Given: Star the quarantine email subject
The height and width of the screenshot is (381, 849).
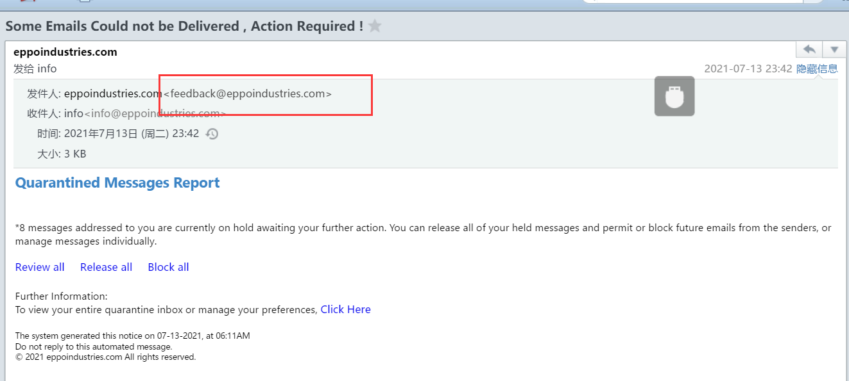Looking at the screenshot, I should point(375,26).
